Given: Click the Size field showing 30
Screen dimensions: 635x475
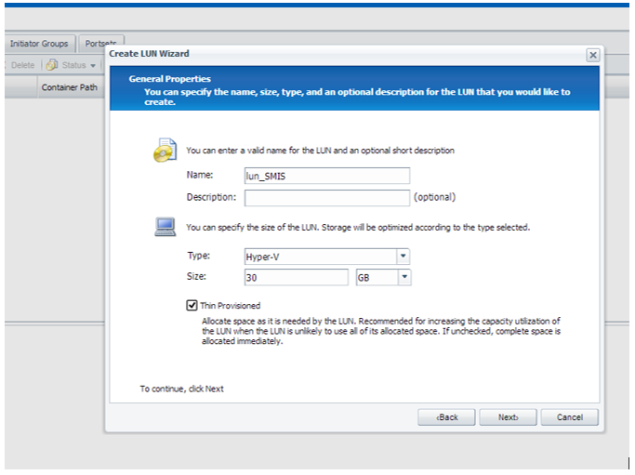Looking at the screenshot, I should pos(296,277).
